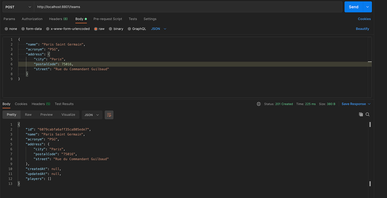Open the response JSON format dropdown
Image resolution: width=387 pixels, height=198 pixels.
(x=92, y=115)
